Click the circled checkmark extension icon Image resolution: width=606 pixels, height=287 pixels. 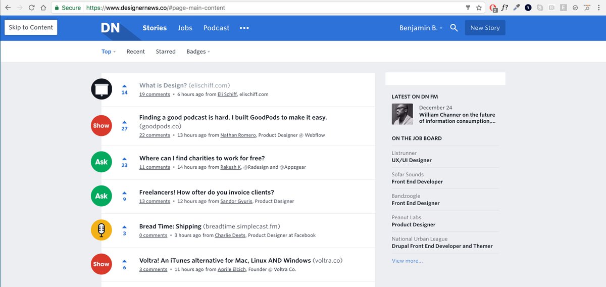point(575,8)
